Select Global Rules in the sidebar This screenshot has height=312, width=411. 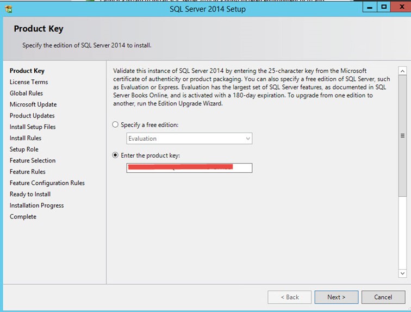pos(26,93)
